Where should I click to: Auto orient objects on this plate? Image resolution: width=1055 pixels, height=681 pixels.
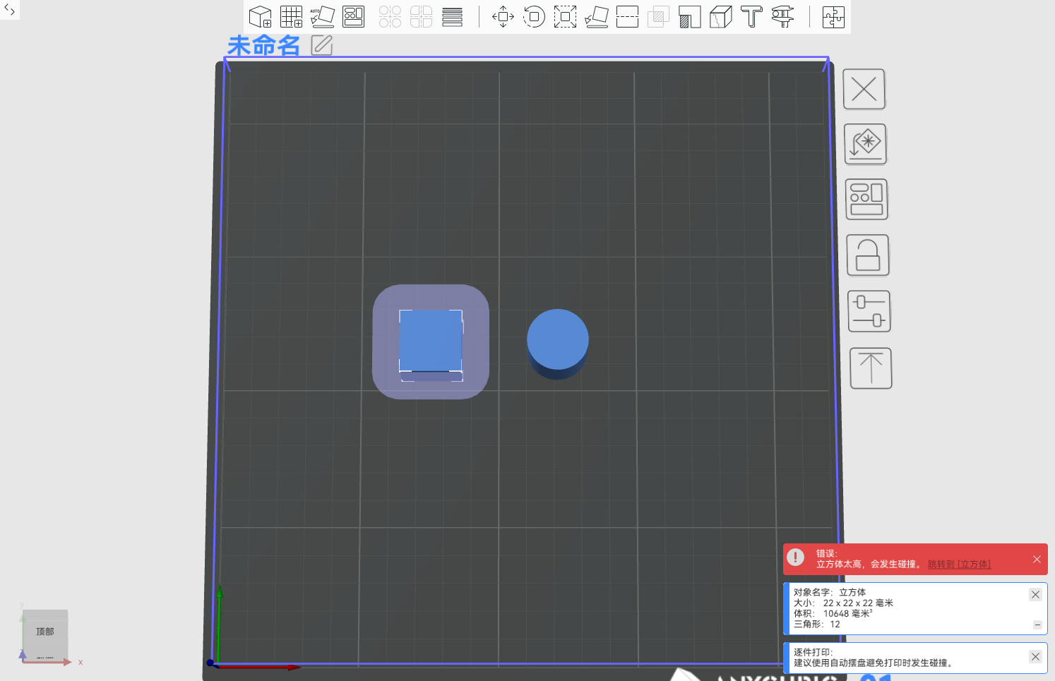pos(866,144)
